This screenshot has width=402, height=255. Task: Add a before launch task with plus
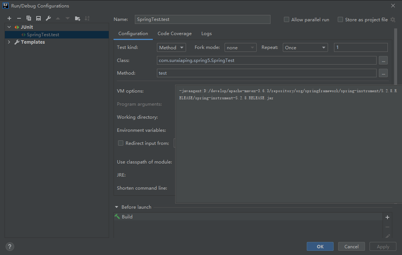pyautogui.click(x=387, y=217)
